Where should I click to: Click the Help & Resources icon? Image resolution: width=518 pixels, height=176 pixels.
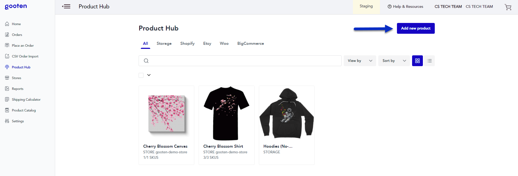pyautogui.click(x=389, y=6)
